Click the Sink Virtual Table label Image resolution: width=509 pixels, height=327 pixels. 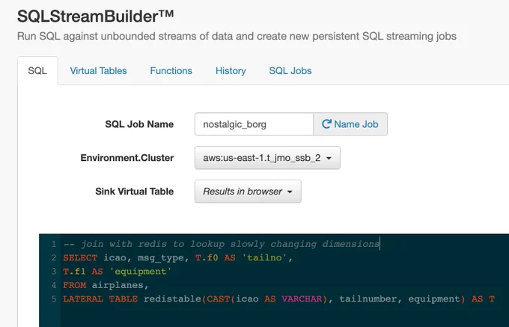135,192
